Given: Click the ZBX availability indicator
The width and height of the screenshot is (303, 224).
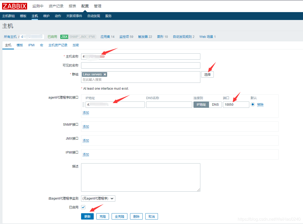Looking at the screenshot, I should (64, 37).
